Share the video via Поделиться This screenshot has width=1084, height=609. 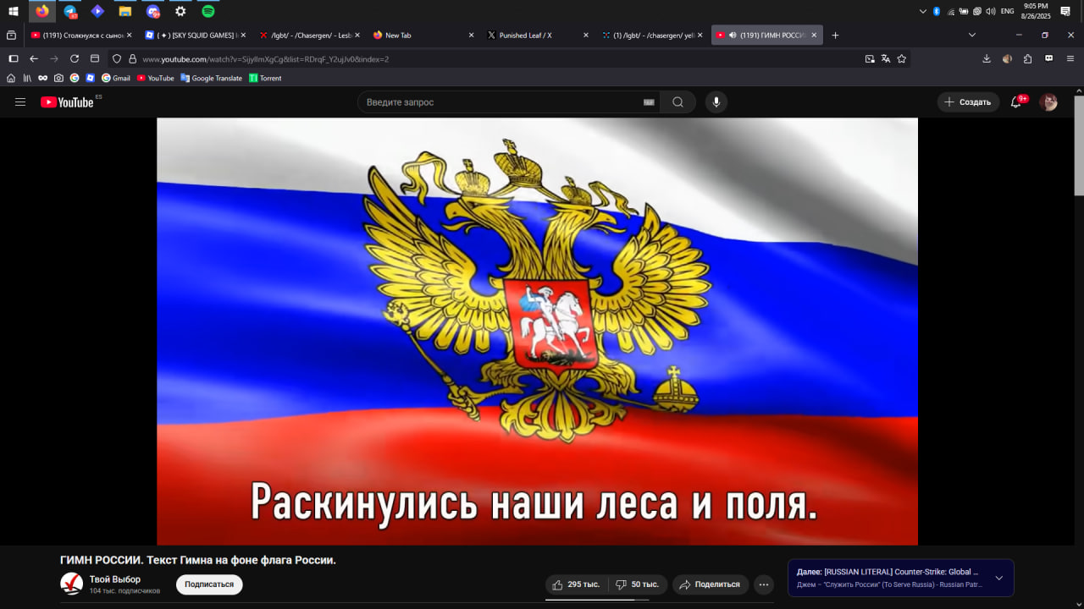(x=711, y=584)
